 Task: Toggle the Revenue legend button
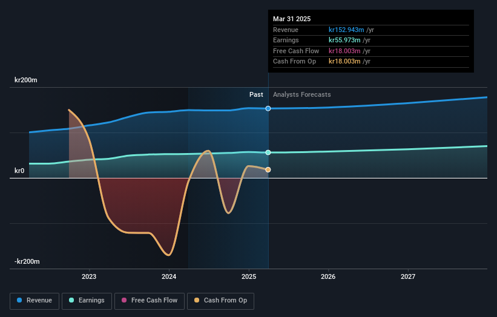coord(35,301)
